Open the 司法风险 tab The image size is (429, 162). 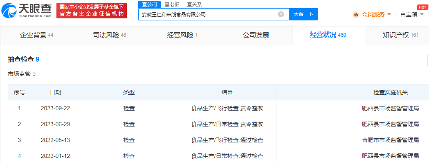coord(110,35)
